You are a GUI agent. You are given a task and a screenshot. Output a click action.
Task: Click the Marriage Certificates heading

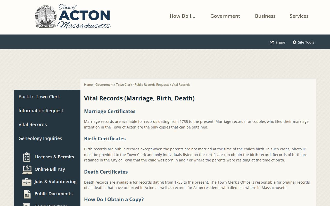110,111
